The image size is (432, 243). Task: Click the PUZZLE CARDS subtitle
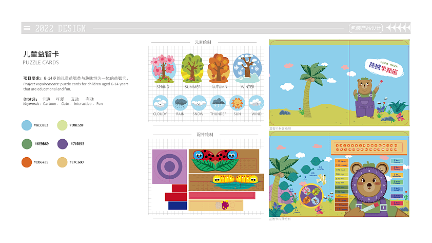41,63
